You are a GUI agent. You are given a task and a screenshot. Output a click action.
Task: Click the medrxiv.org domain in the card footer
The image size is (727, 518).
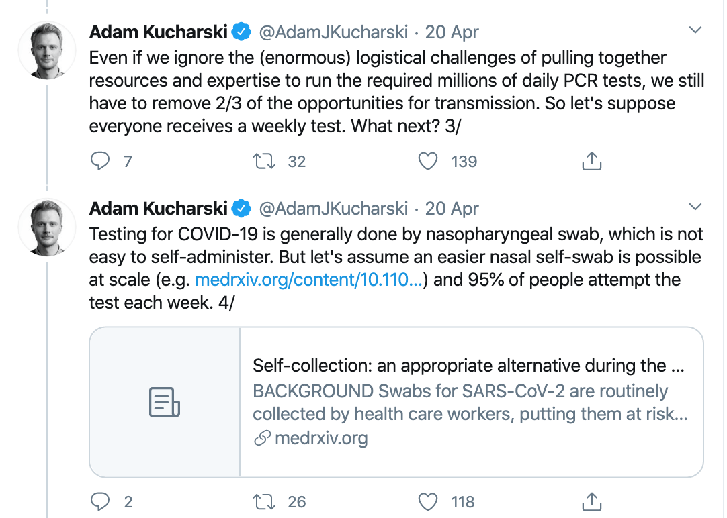pos(320,439)
